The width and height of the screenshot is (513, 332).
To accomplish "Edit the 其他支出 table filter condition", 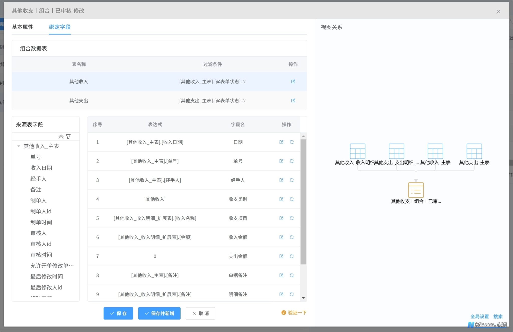I will (x=293, y=101).
